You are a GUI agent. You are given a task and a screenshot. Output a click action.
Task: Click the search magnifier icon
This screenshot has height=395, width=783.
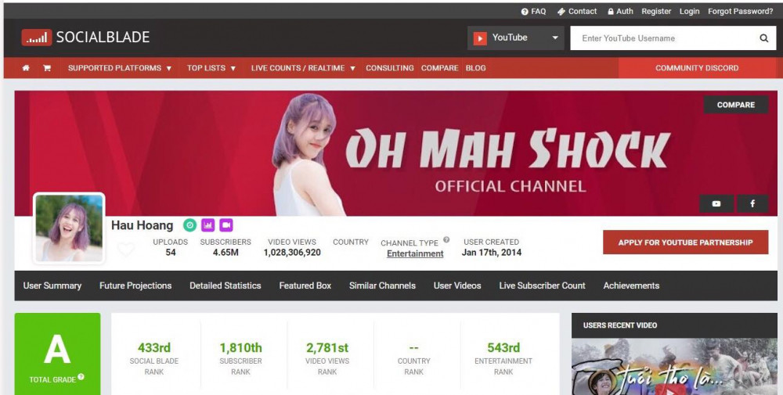(763, 38)
